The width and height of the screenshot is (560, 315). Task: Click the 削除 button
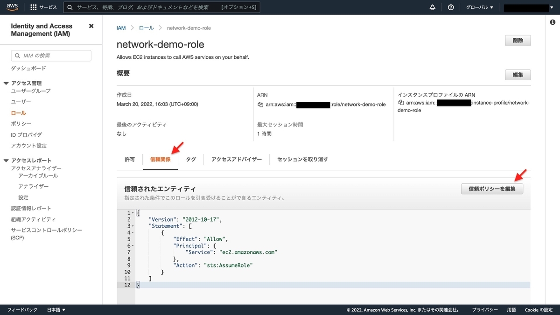click(518, 41)
